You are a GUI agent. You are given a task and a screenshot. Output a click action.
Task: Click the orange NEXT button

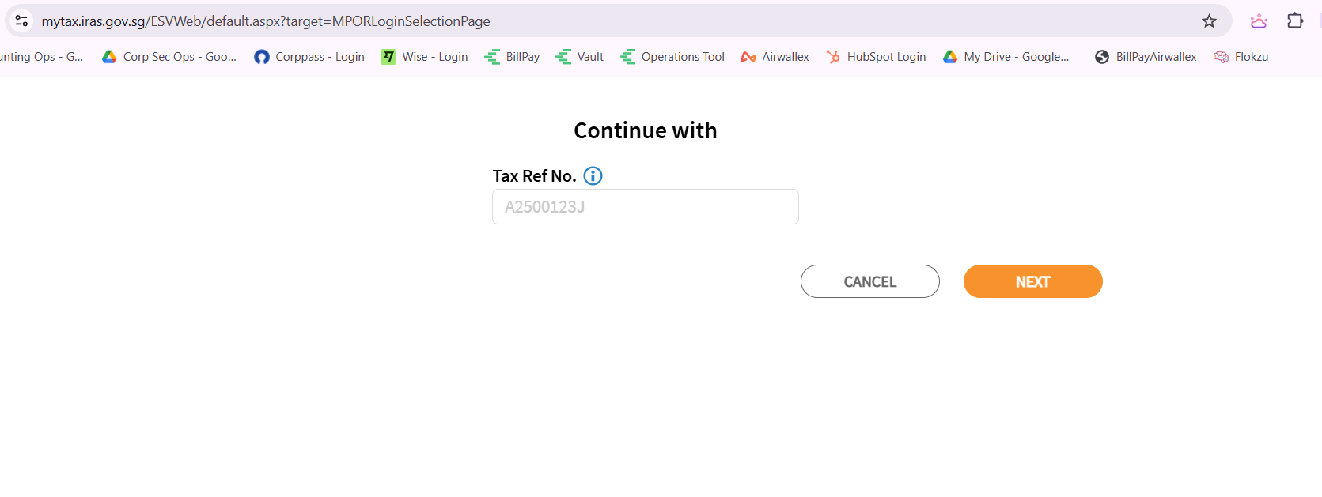pyautogui.click(x=1032, y=281)
